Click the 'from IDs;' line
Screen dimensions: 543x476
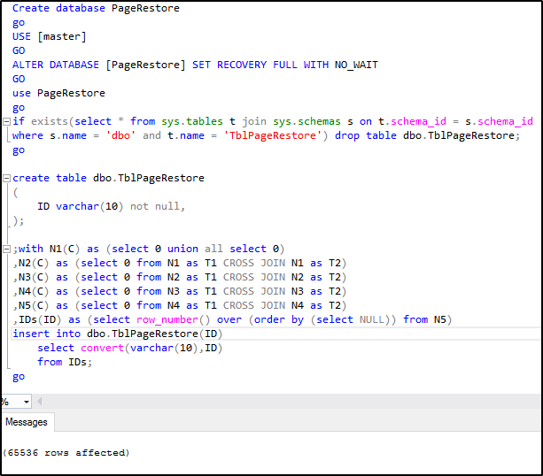pos(65,363)
